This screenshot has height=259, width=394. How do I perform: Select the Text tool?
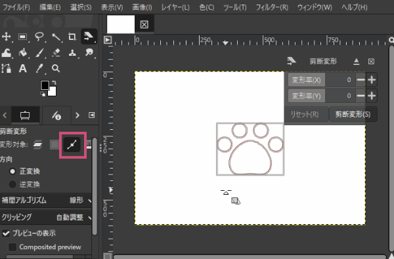tap(23, 68)
